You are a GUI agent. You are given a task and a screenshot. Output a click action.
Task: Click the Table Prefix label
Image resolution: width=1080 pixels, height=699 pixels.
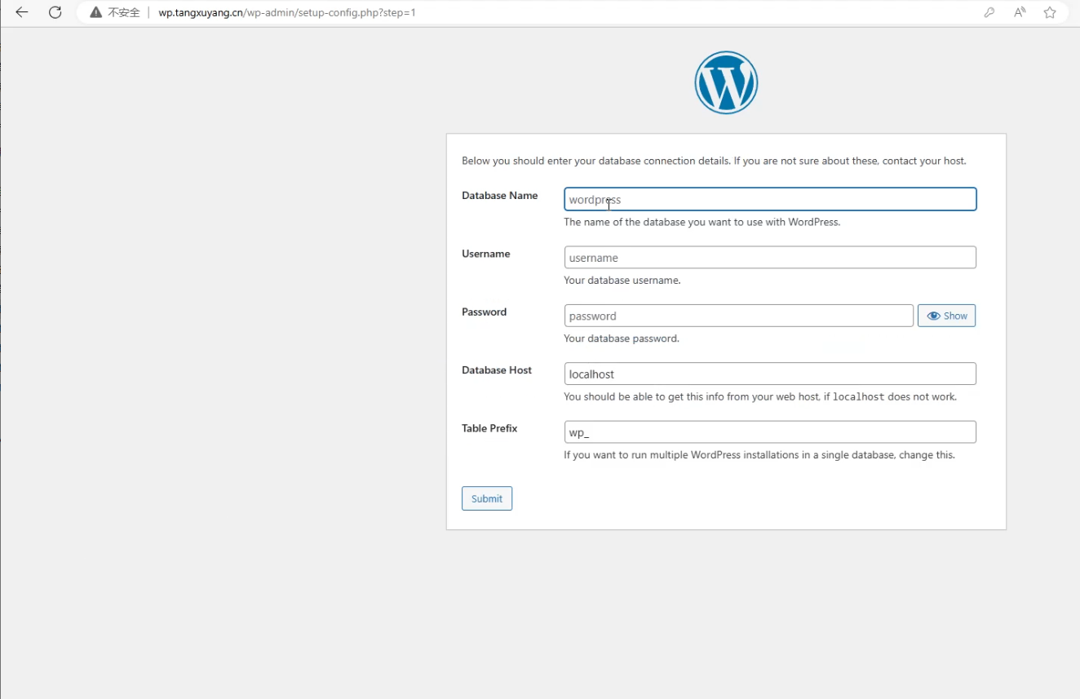click(x=489, y=428)
